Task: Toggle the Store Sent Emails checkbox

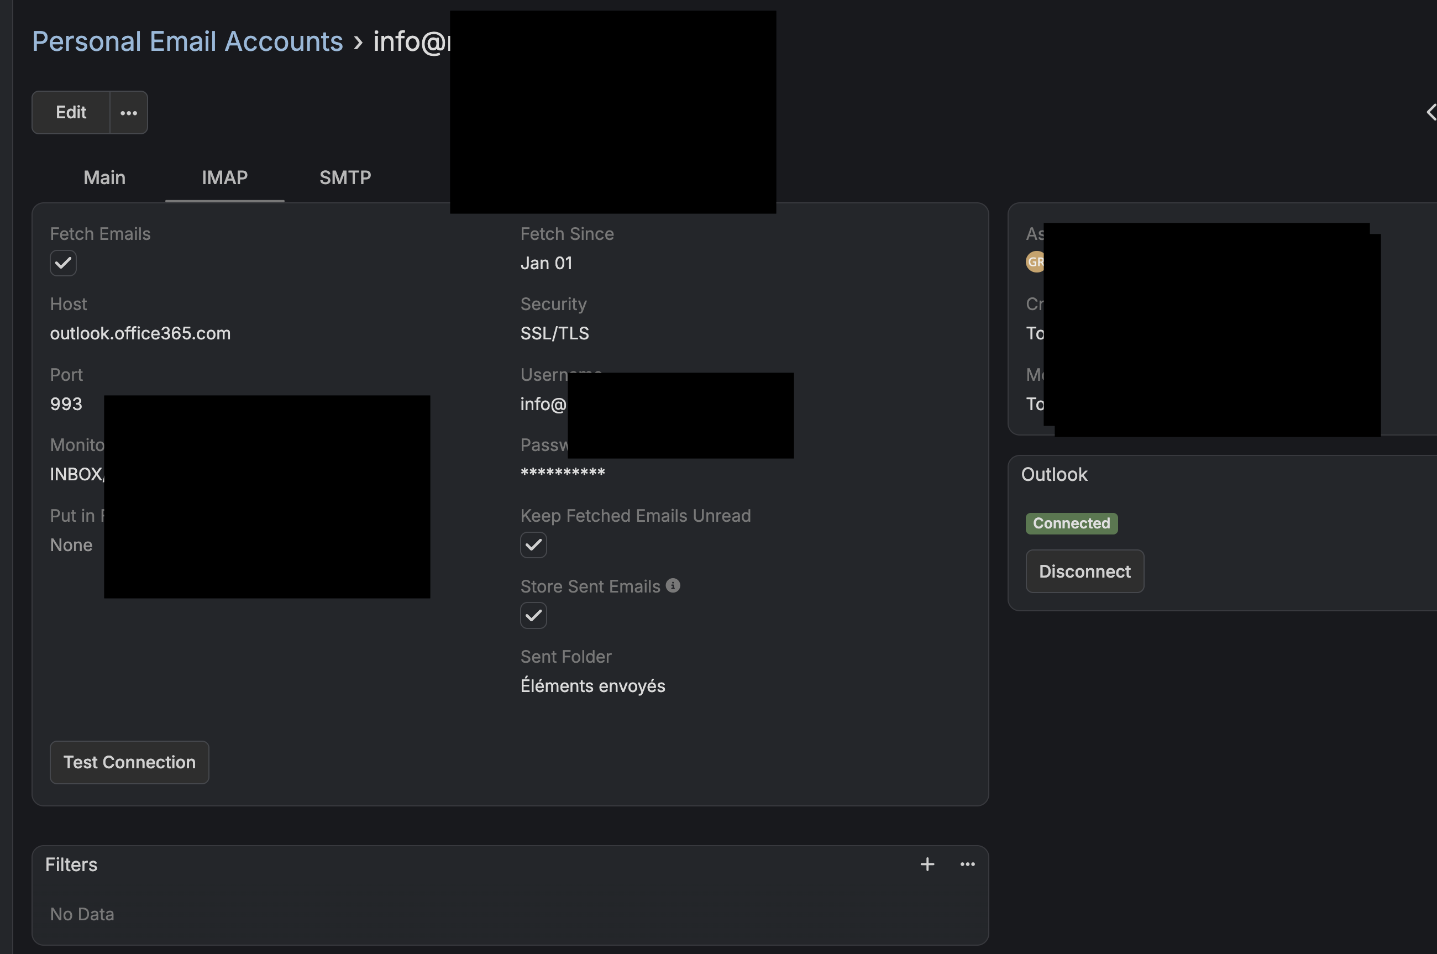Action: pyautogui.click(x=533, y=615)
